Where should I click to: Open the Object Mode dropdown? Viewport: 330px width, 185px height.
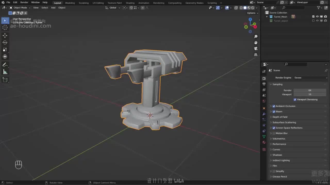coord(20,8)
